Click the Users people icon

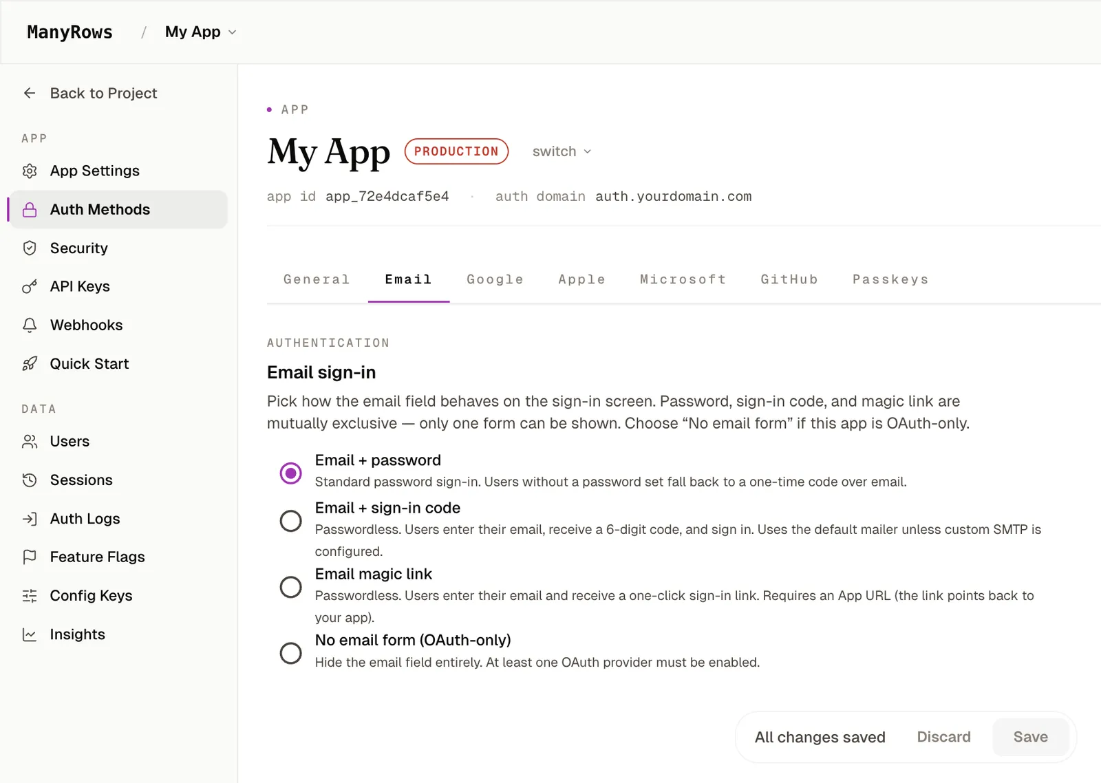point(30,441)
